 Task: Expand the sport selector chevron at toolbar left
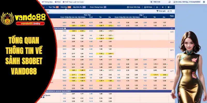click(x=44, y=7)
